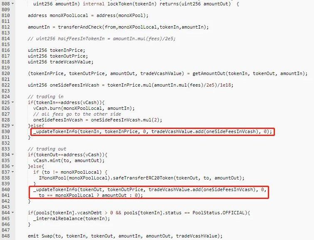Image resolution: width=314 pixels, height=240 pixels.
Task: Place cursor on getAmountOut function call
Action: pyautogui.click(x=209, y=73)
